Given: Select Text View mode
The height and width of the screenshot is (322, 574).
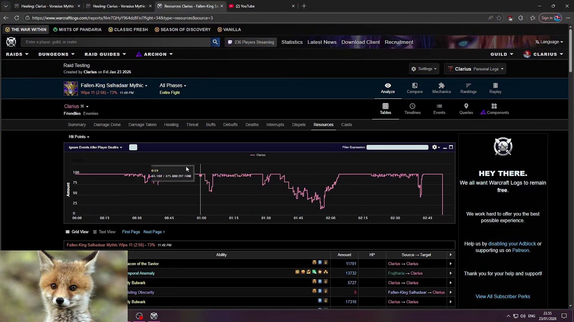Looking at the screenshot, I should click(104, 232).
